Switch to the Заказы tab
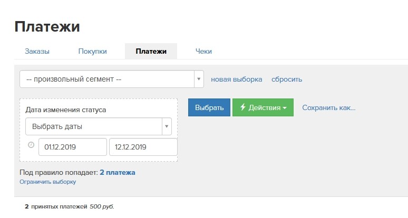 click(x=37, y=51)
